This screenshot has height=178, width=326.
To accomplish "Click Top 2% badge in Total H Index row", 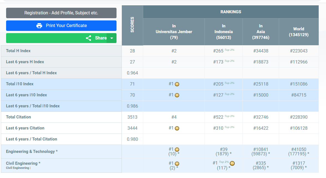I will coord(229,50).
